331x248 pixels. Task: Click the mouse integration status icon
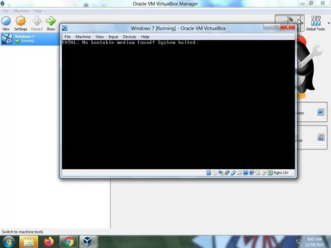tap(264, 173)
